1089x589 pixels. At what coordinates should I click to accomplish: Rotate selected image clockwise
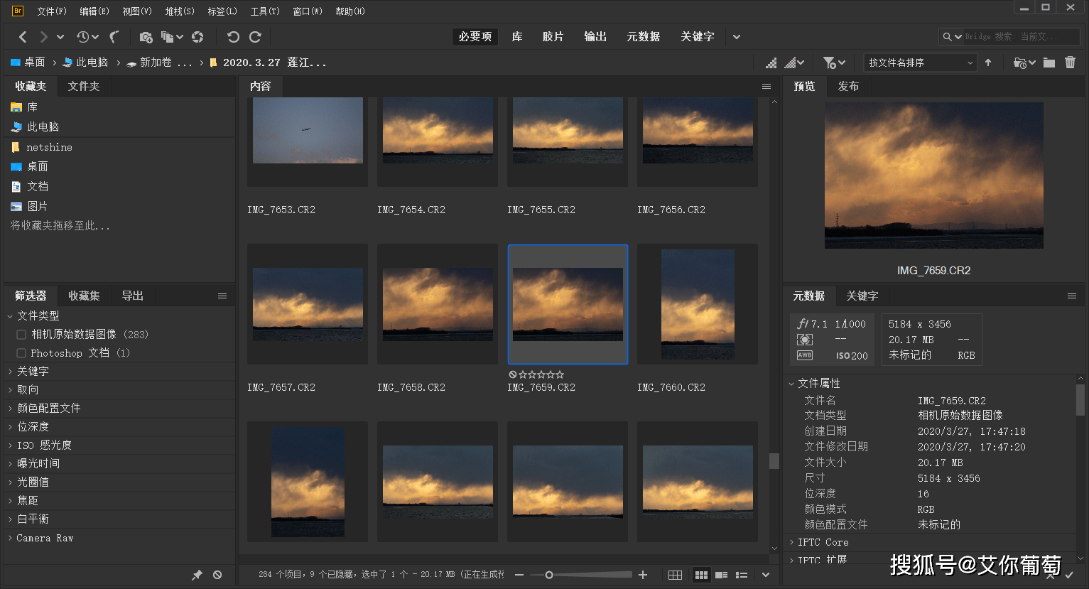(x=254, y=36)
